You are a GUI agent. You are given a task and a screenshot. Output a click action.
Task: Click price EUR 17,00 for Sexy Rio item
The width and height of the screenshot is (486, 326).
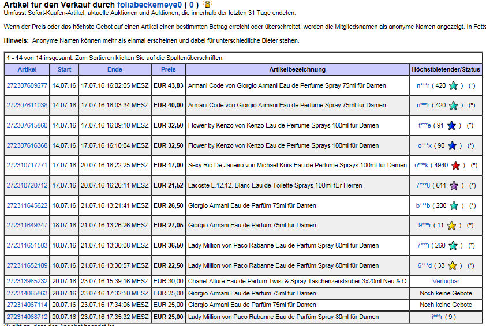(x=169, y=165)
